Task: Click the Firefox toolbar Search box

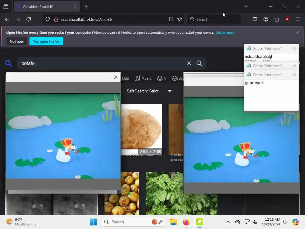Action: tap(214, 19)
